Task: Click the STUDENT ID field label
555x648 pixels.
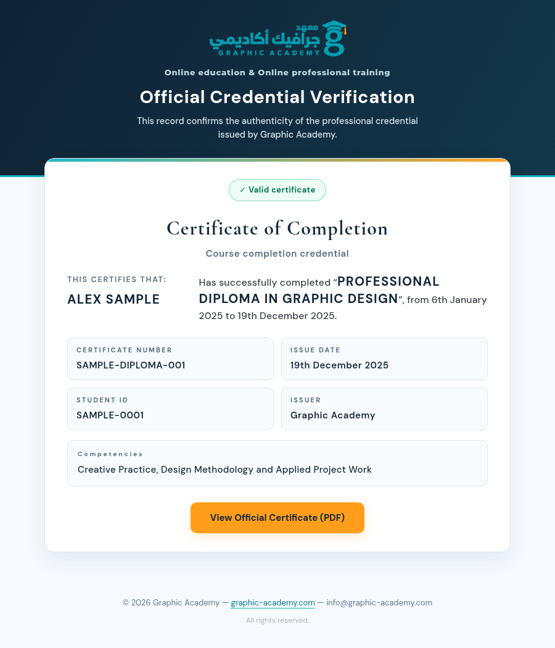Action: [102, 400]
